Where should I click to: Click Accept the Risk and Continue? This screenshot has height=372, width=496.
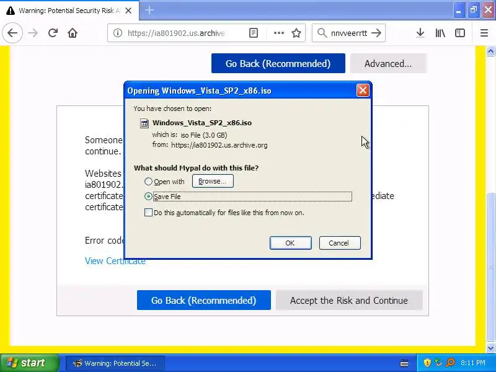point(349,300)
